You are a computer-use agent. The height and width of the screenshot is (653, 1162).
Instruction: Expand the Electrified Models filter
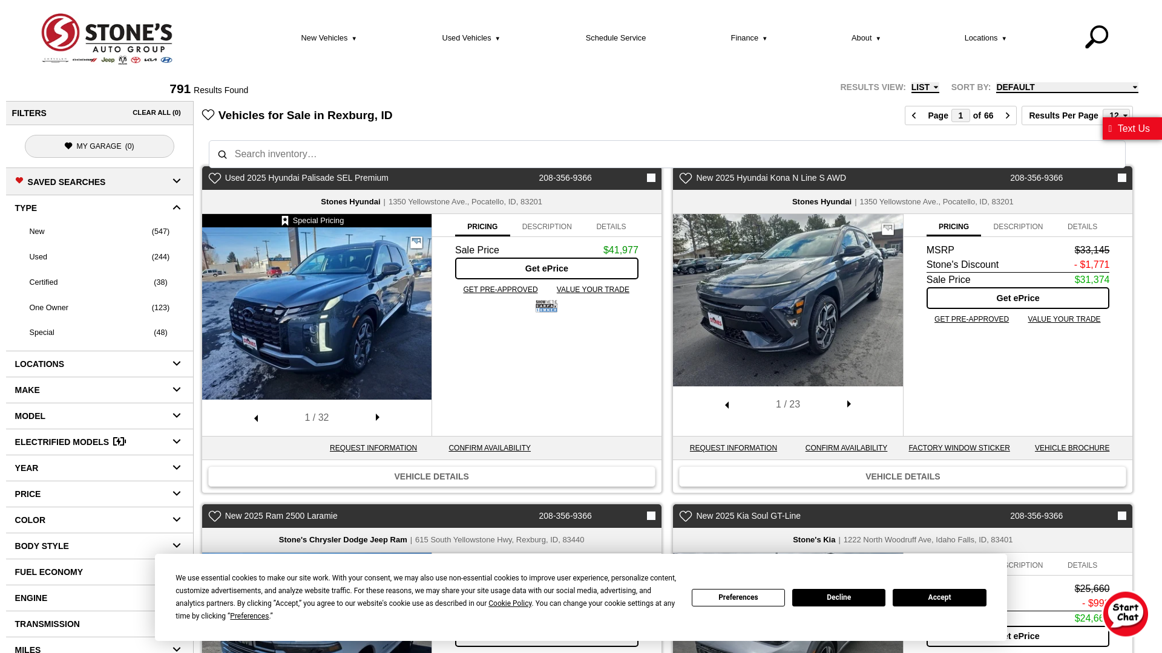point(99,442)
